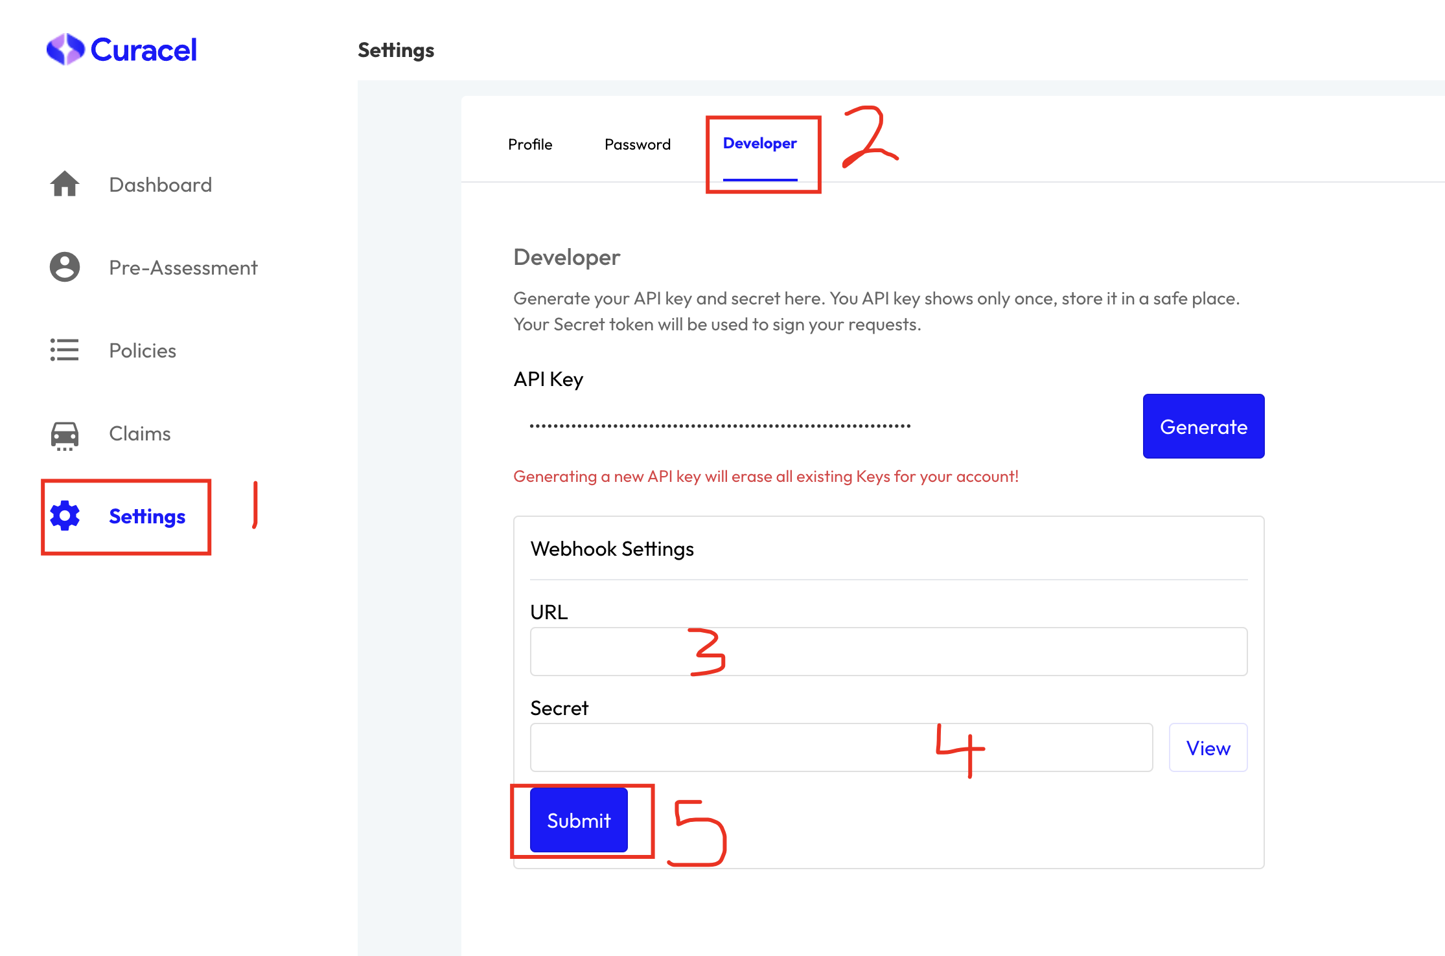Click the Pre-Assessment person icon

point(64,266)
